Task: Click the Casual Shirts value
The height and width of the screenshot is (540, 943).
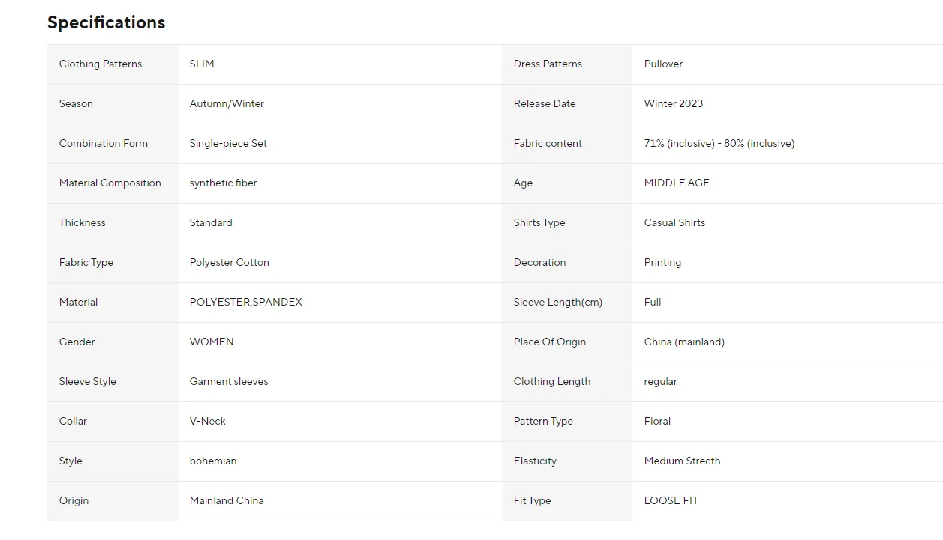Action: point(674,223)
